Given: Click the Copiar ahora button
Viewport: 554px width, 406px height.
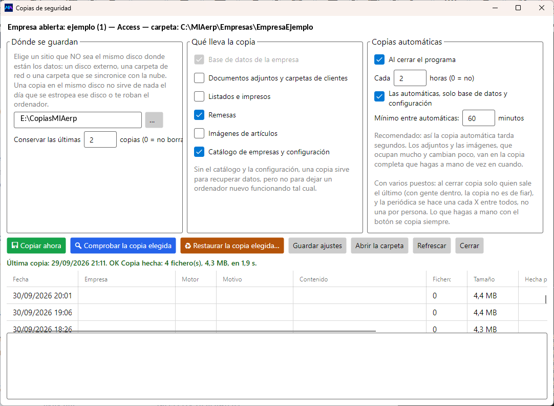Looking at the screenshot, I should [36, 246].
